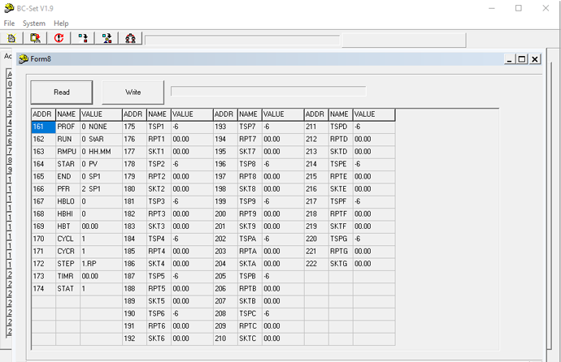
Task: Select the value cell '0 PV'
Action: (101, 164)
